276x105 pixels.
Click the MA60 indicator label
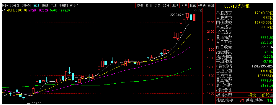[x=60, y=11]
